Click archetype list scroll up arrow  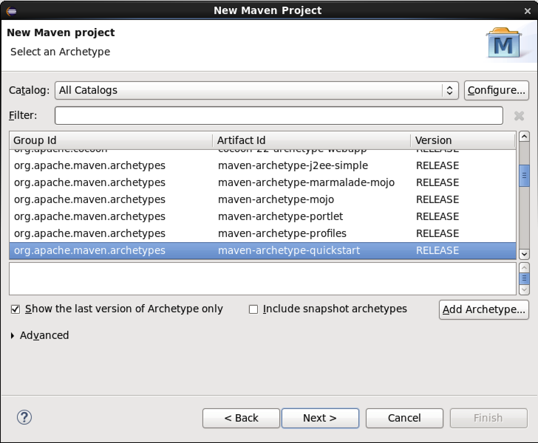[524, 137]
